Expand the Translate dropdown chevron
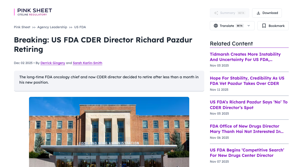This screenshot has height=167, width=291. tap(249, 26)
